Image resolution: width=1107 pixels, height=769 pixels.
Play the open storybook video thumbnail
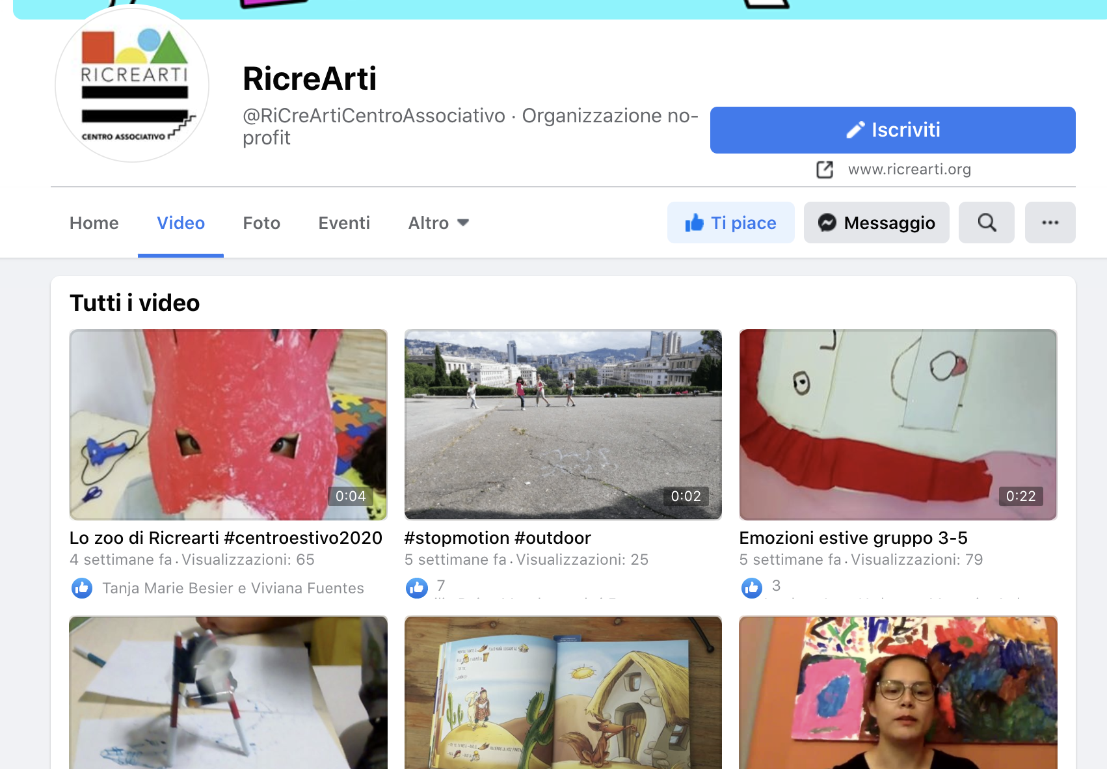(563, 693)
